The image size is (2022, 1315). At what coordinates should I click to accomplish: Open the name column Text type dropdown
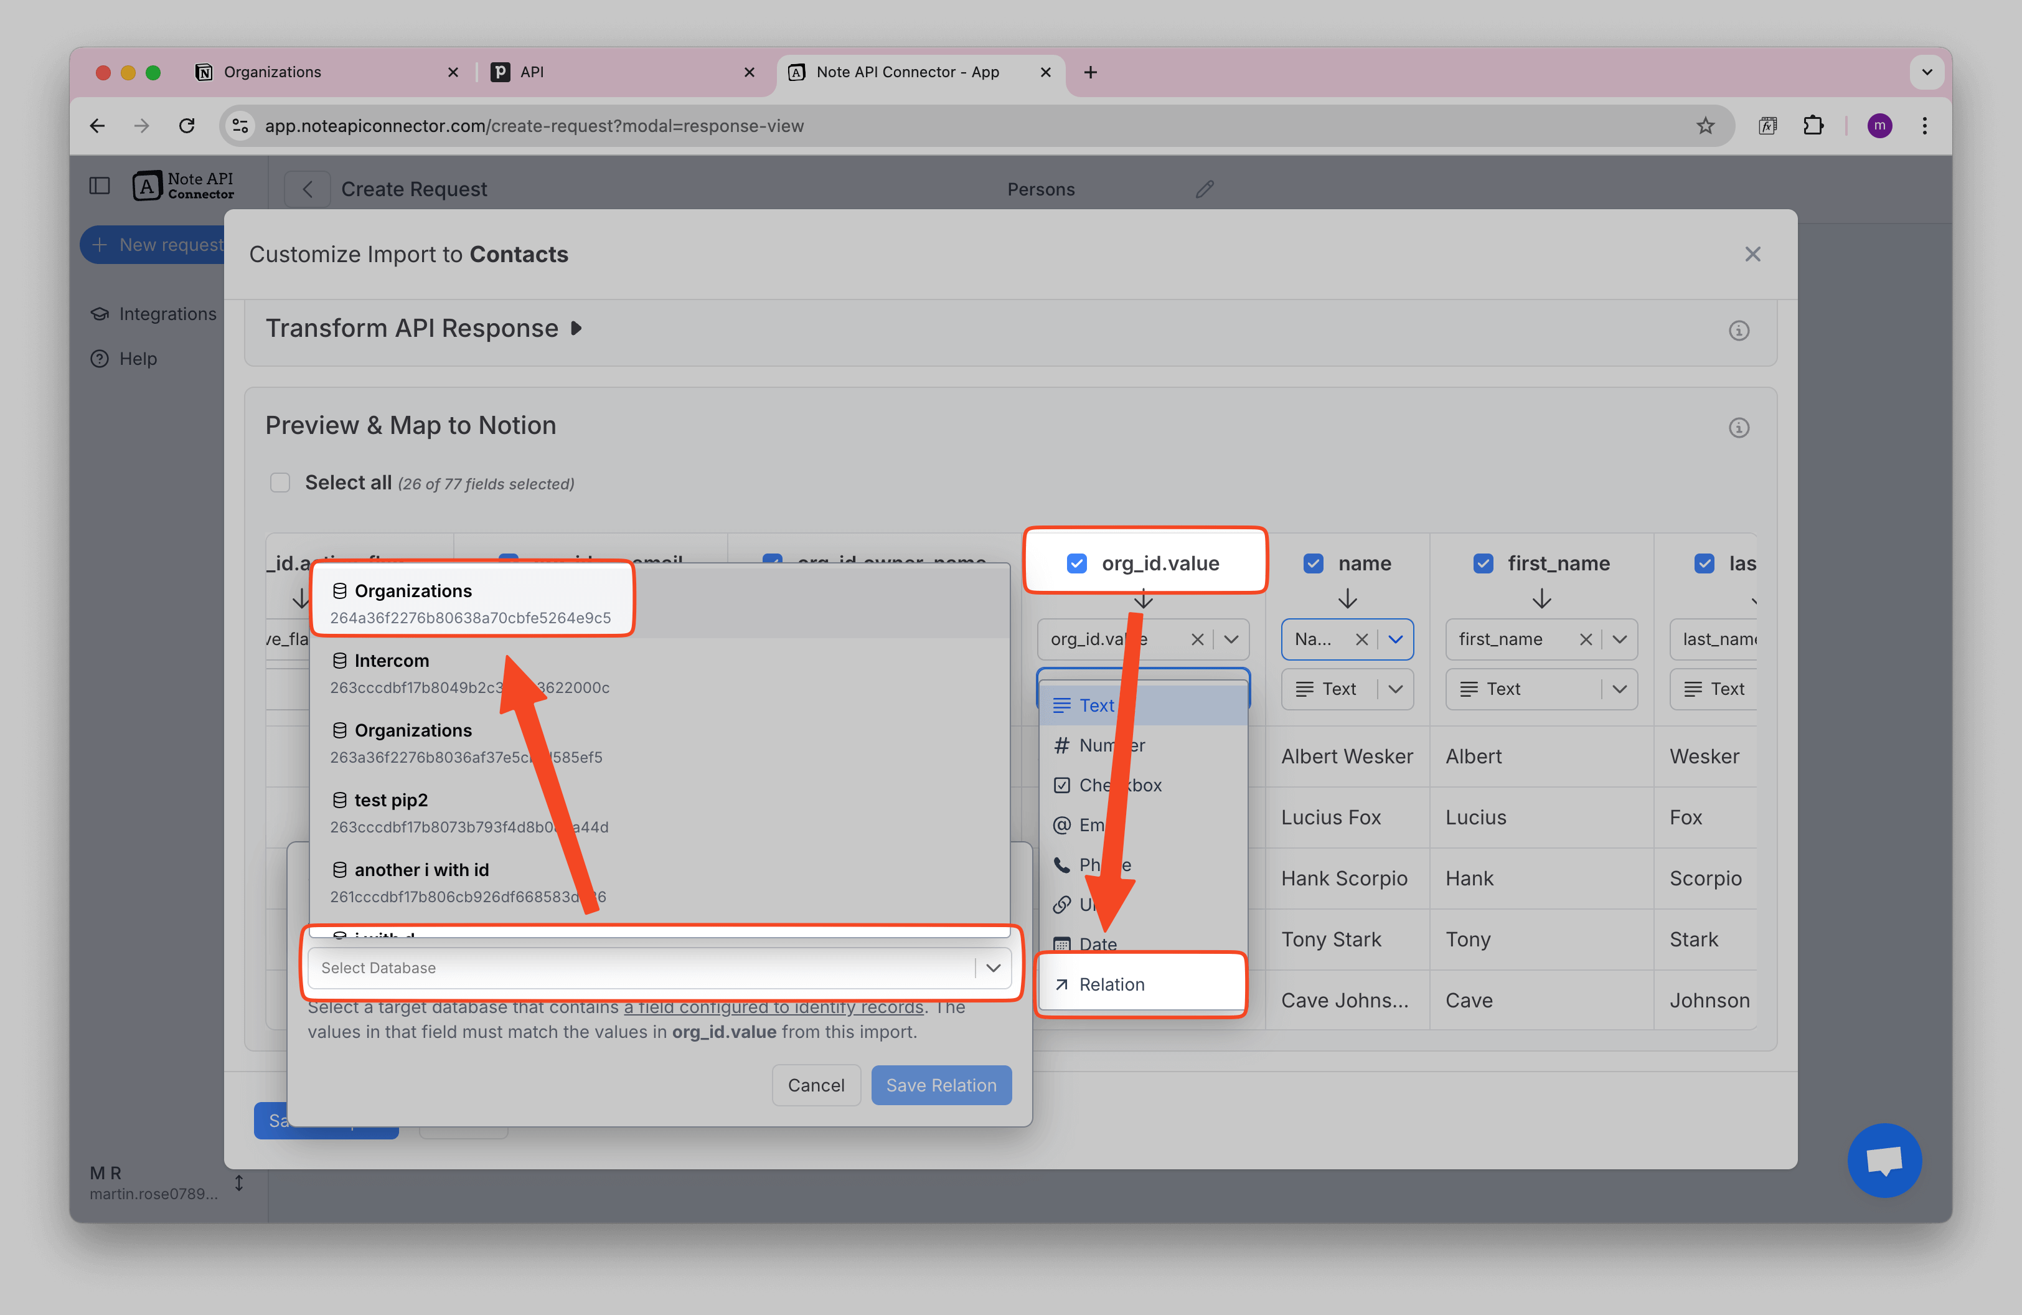[1347, 689]
